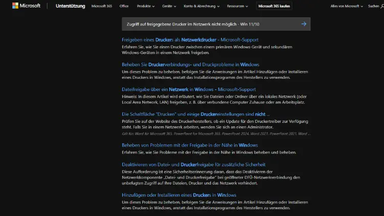Open 'Beheben Sie Druckerverbindungs- und Druckprobleme' result
This screenshot has height=216, width=384.
pyautogui.click(x=190, y=64)
